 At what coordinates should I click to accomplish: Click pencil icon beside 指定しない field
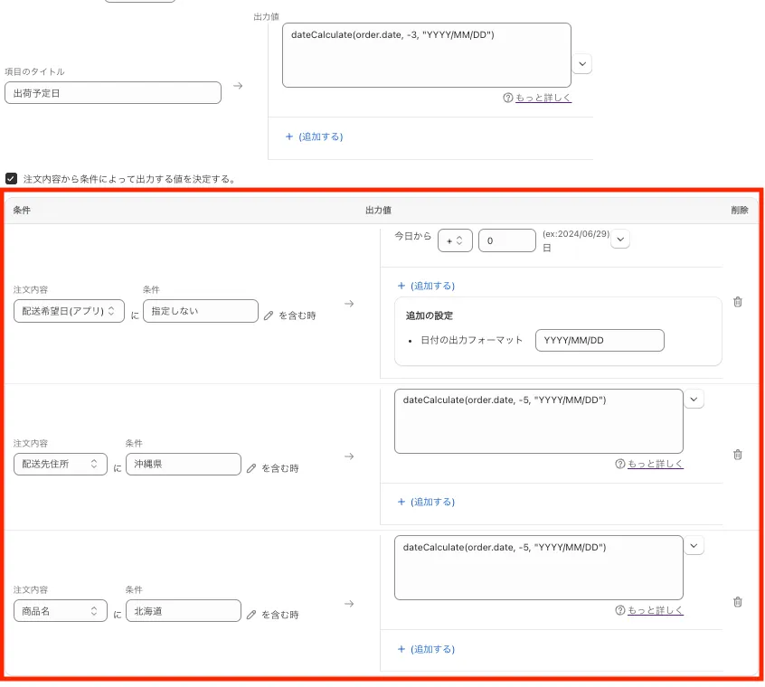click(x=269, y=315)
